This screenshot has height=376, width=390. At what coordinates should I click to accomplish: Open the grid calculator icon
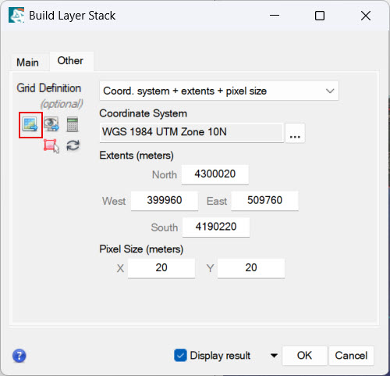tap(73, 124)
